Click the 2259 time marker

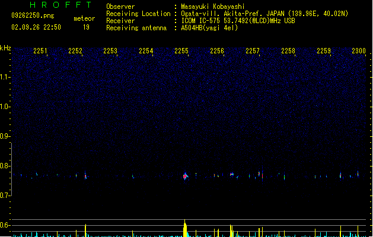click(x=324, y=51)
